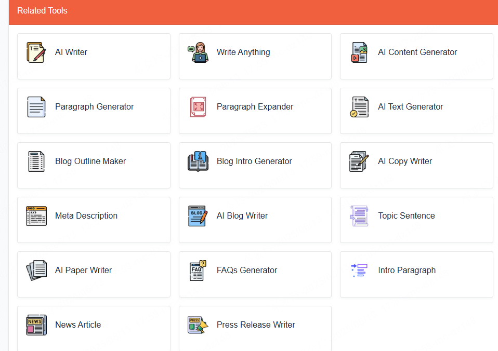This screenshot has width=498, height=351.
Task: Click the Meta Description code window icon
Action: [x=36, y=216]
